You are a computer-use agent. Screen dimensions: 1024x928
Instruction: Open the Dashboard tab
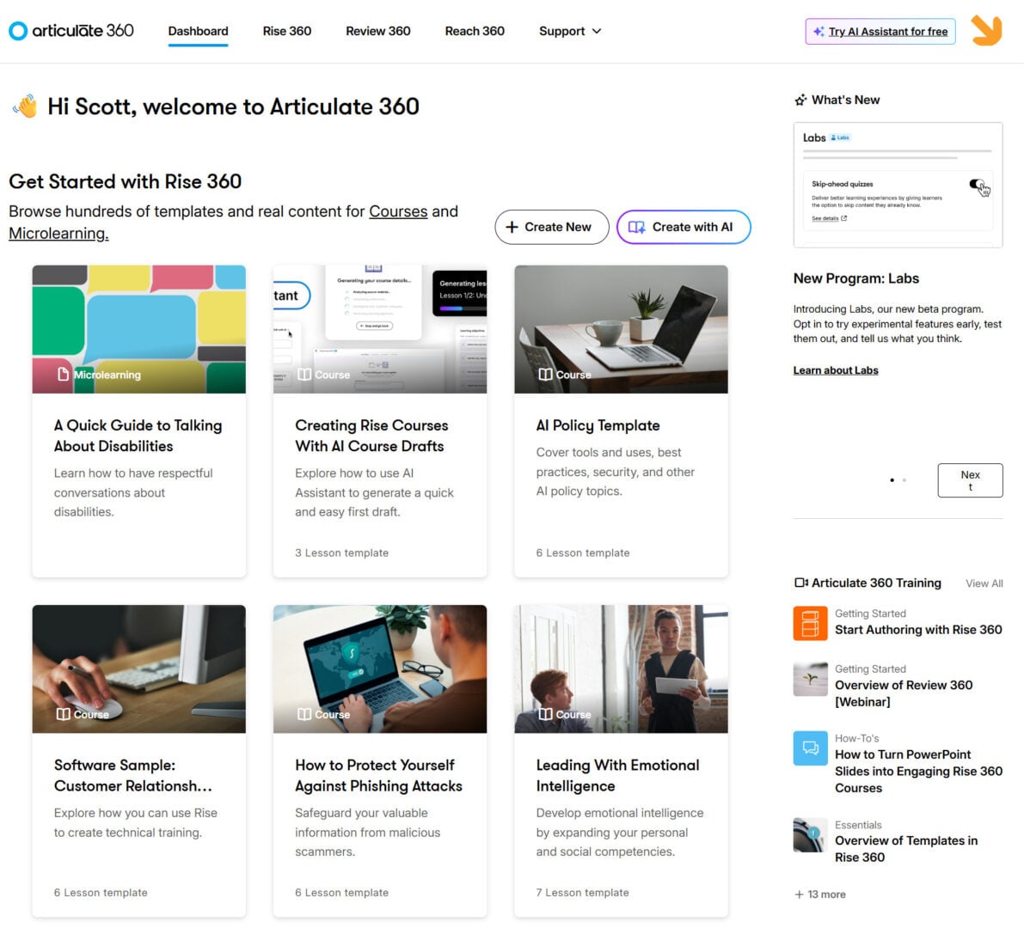click(x=198, y=31)
